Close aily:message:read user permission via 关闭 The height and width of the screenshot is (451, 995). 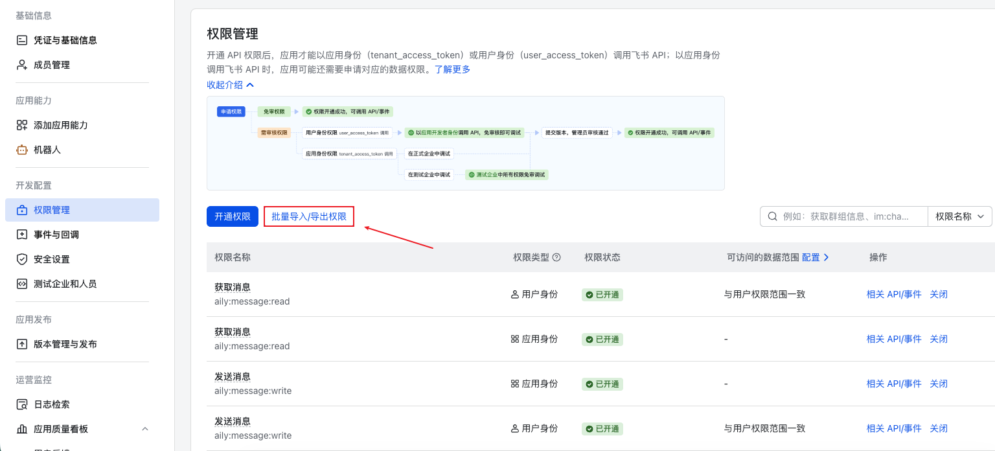coord(939,294)
